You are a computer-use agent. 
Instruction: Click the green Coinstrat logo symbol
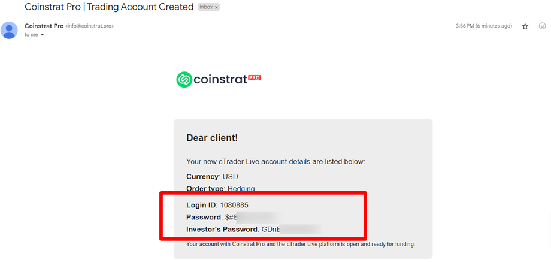(184, 79)
